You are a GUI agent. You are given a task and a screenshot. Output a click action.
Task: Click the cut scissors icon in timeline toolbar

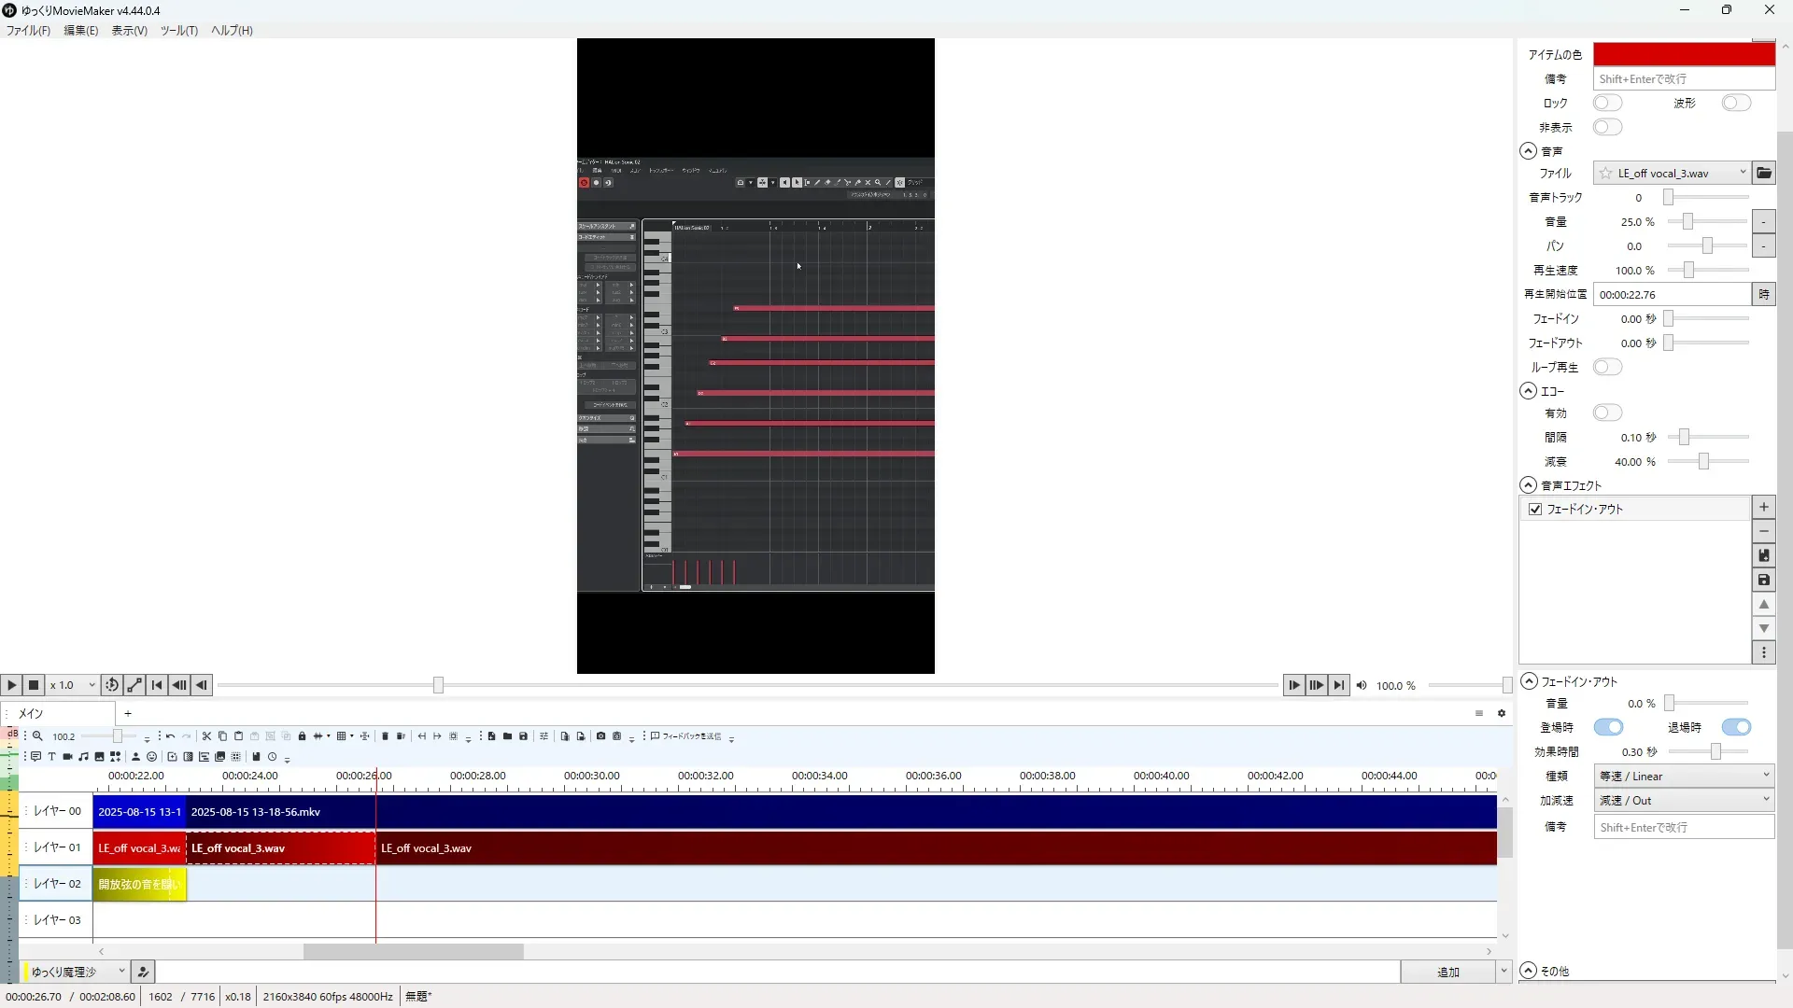(x=206, y=736)
